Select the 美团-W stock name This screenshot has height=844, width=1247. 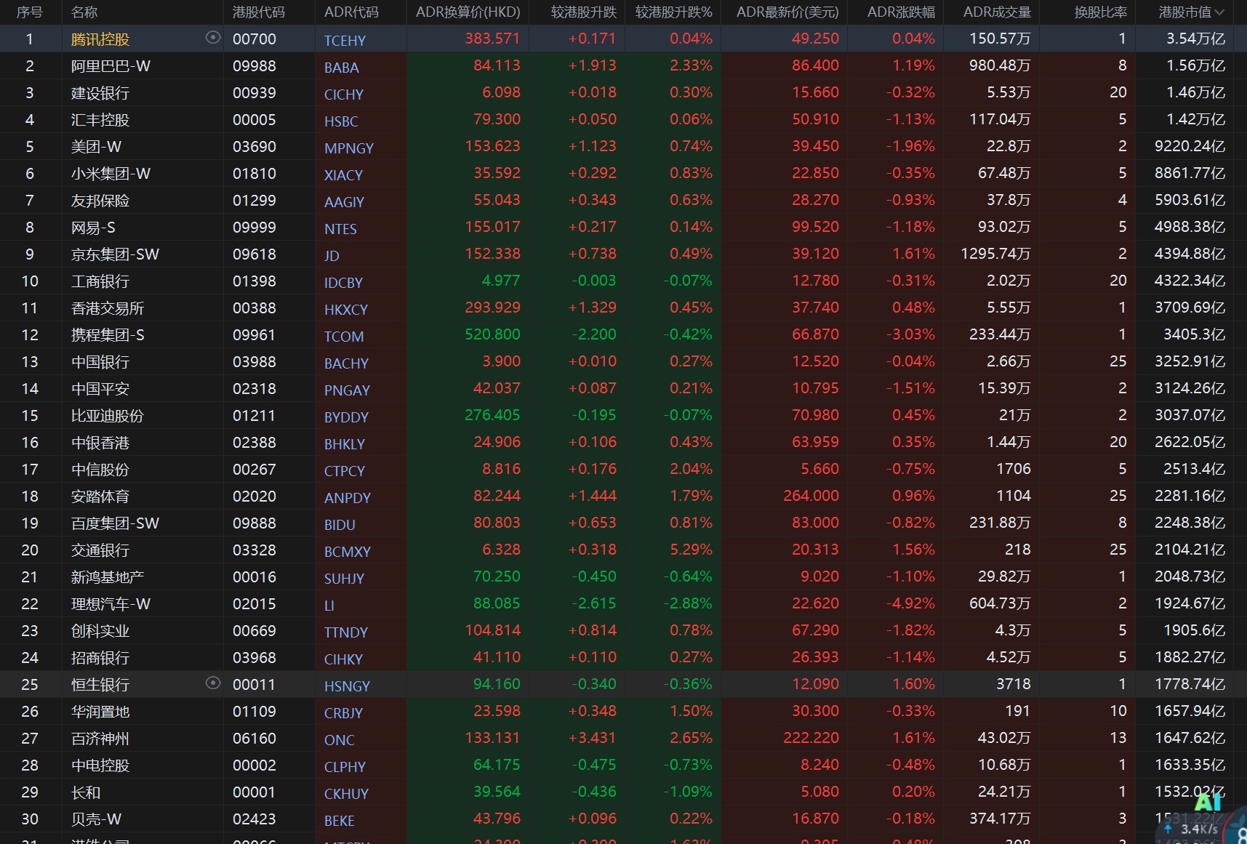[x=96, y=147]
